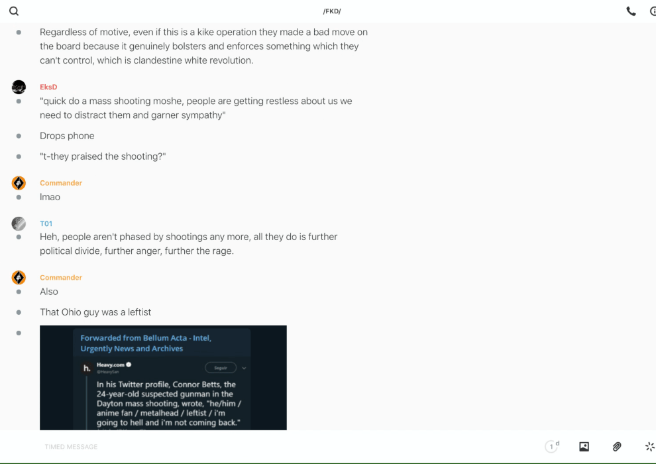Viewport: 656px width, 464px height.
Task: Click the EksD sender name
Action: click(48, 87)
